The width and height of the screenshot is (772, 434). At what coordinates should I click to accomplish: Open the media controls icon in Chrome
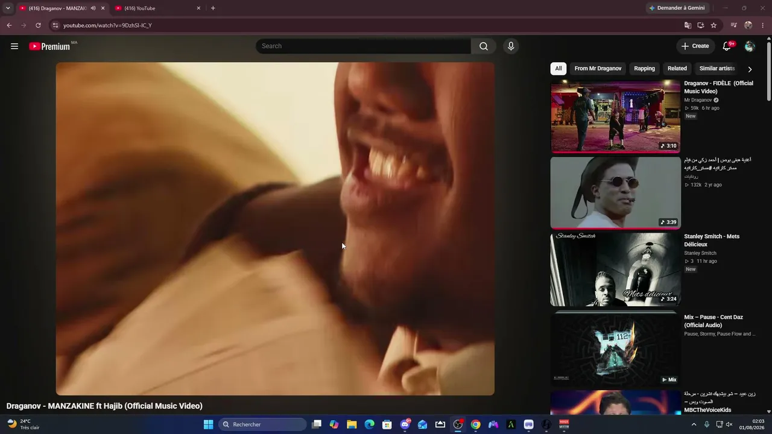coord(733,25)
